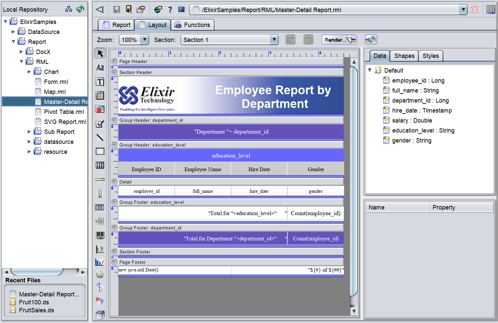The height and width of the screenshot is (323, 498).
Task: Click the question mark help icon
Action: (x=170, y=10)
